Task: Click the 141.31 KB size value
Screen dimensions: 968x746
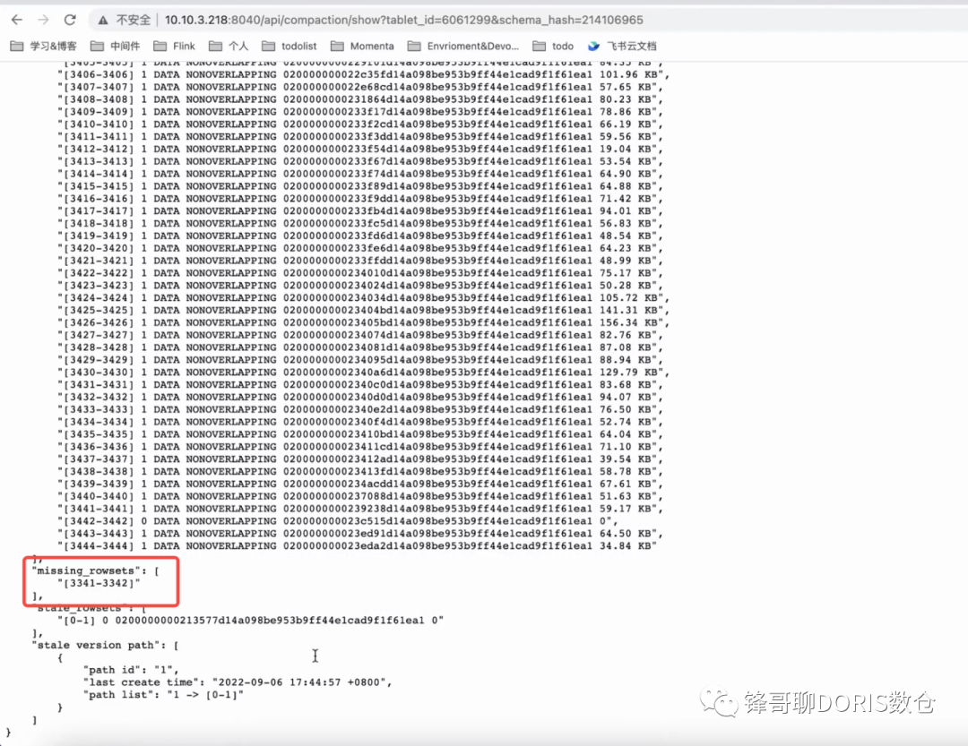Action: [x=627, y=311]
